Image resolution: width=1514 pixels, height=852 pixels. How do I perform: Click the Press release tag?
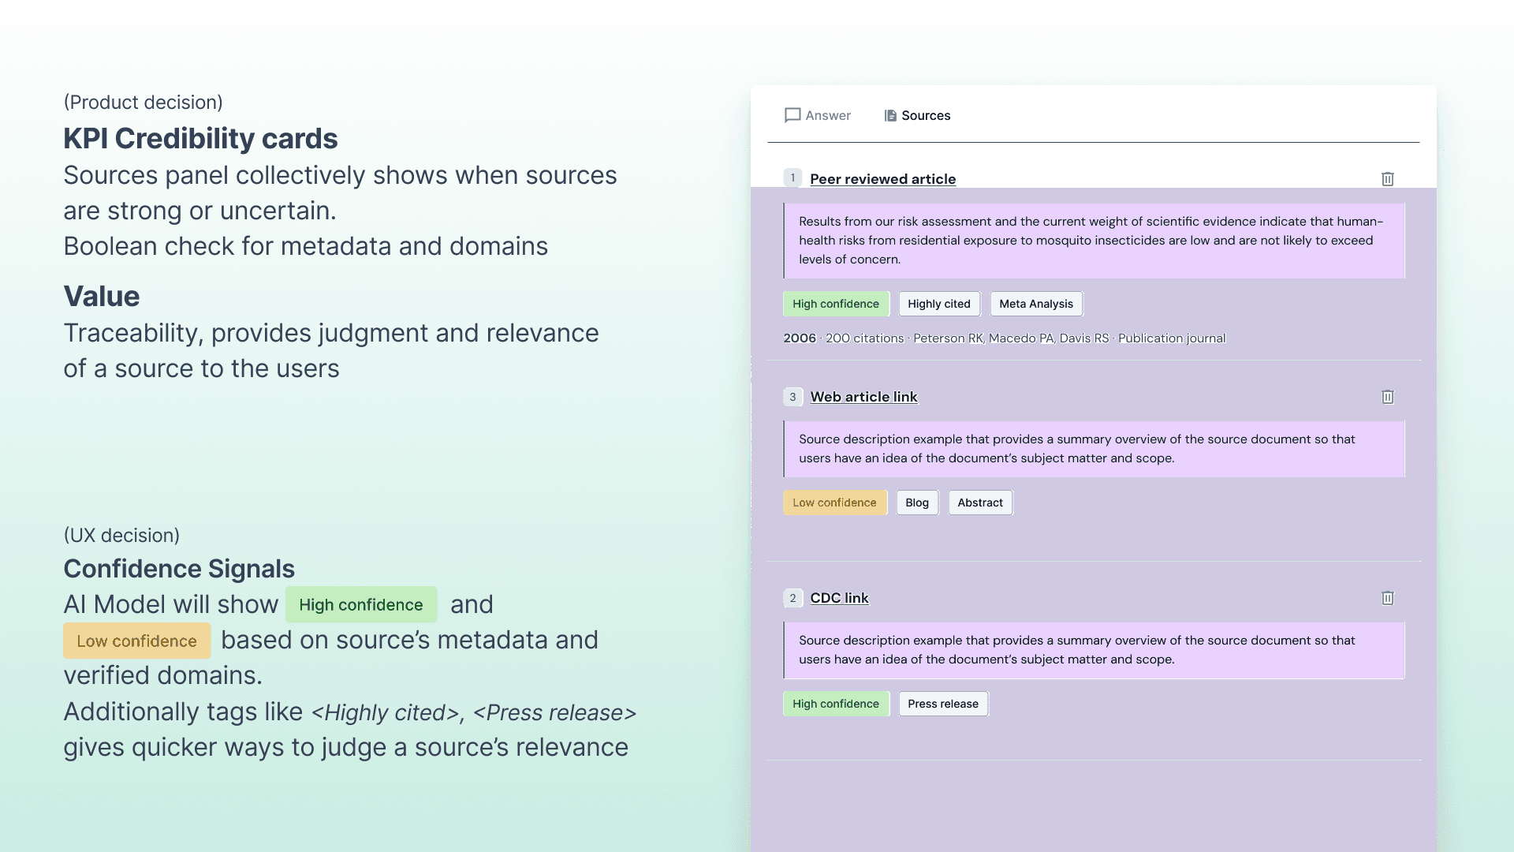tap(943, 704)
